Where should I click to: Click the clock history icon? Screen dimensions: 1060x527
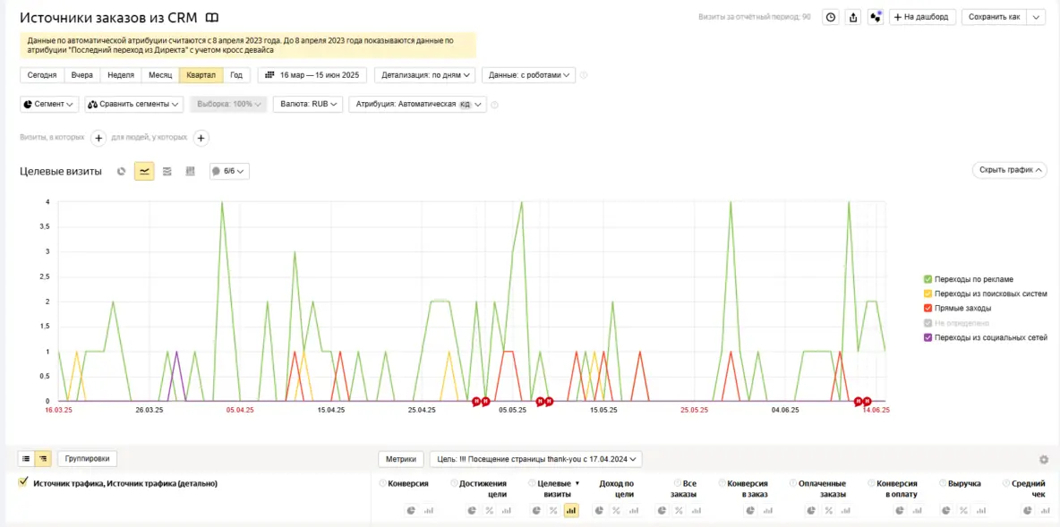tap(831, 17)
